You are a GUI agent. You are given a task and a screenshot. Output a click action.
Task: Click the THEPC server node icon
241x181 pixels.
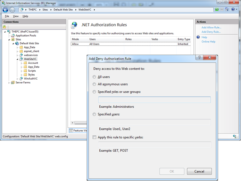(9, 31)
